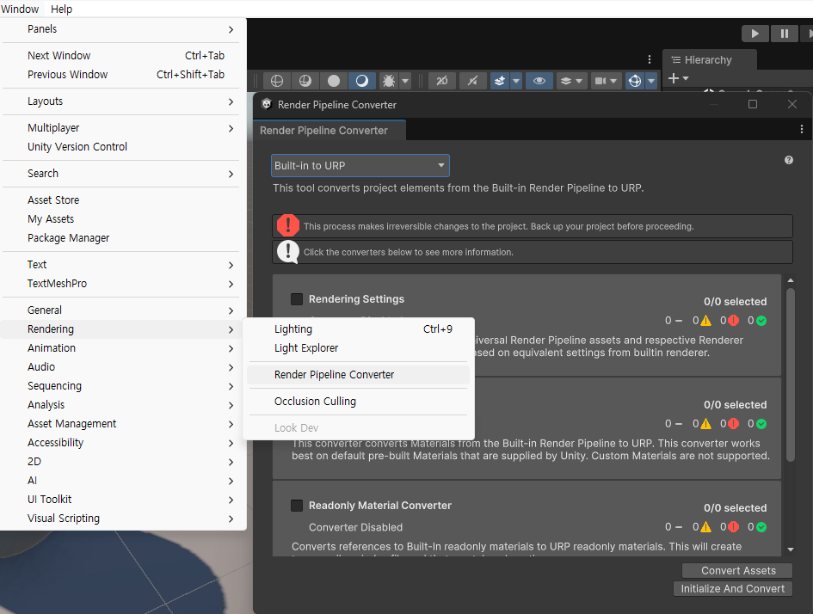The height and width of the screenshot is (614, 813).
Task: Click the converter list scroll-down arrow
Action: pyautogui.click(x=791, y=550)
